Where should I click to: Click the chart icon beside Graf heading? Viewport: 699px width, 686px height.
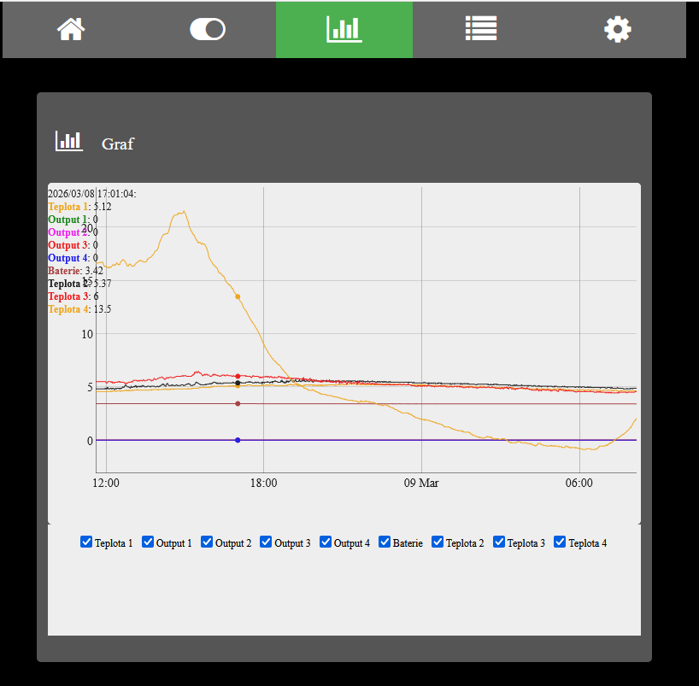click(x=68, y=142)
